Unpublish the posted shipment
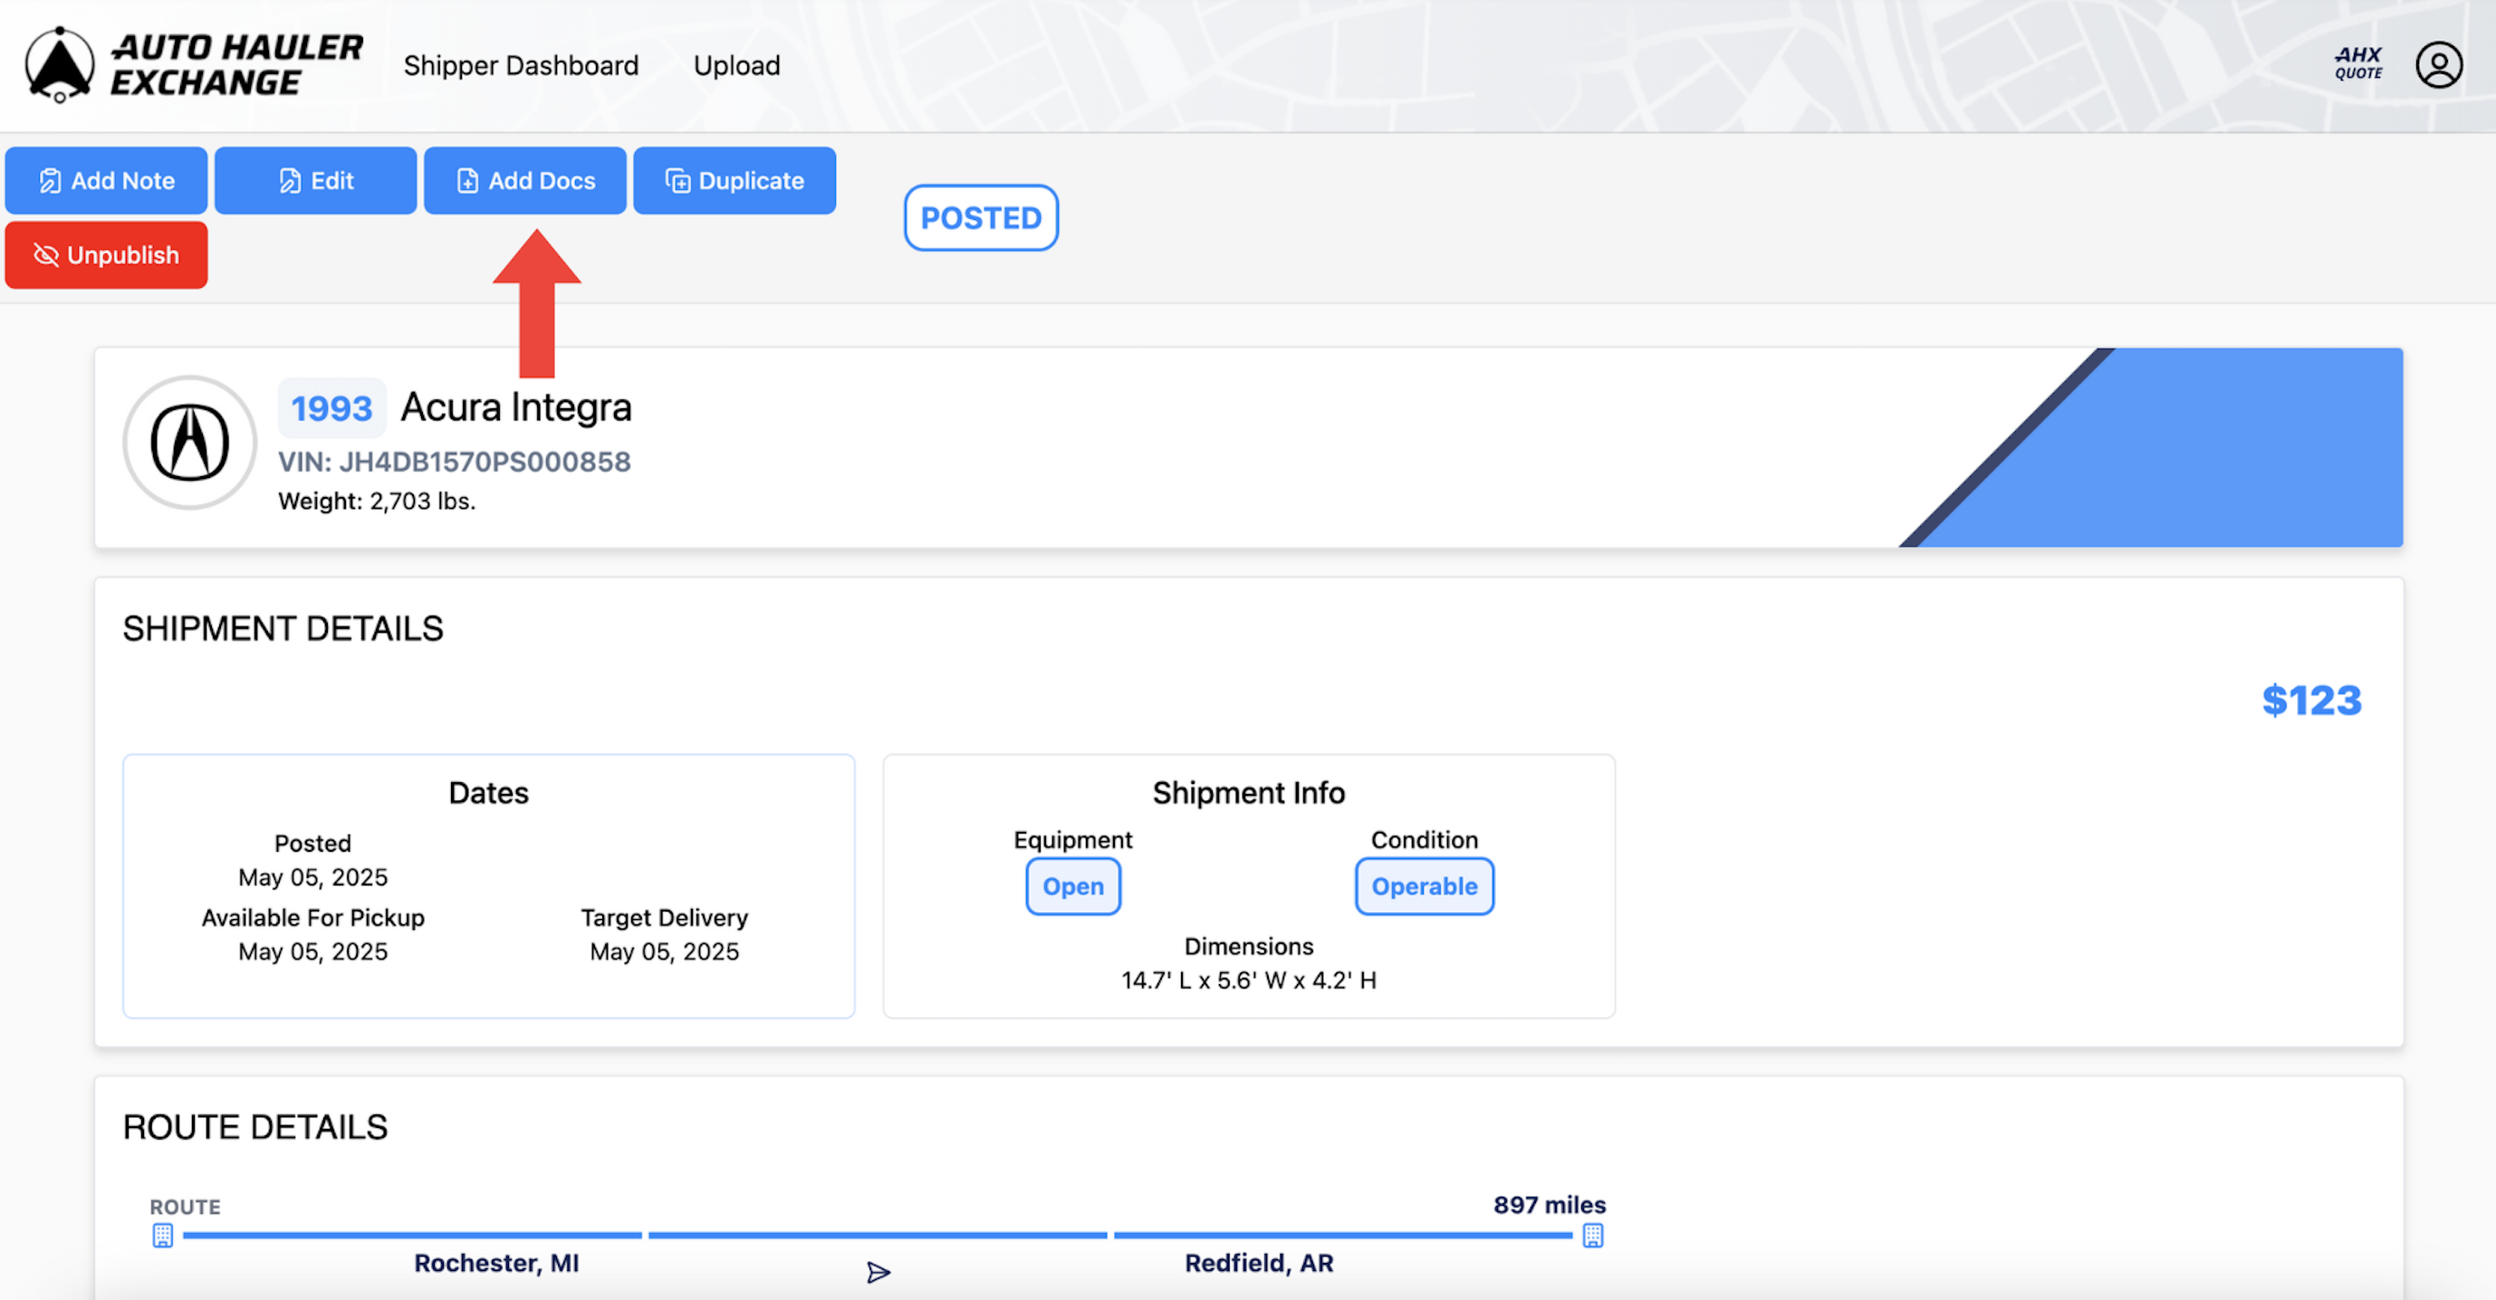Screen dimensions: 2496x1300 tap(107, 254)
